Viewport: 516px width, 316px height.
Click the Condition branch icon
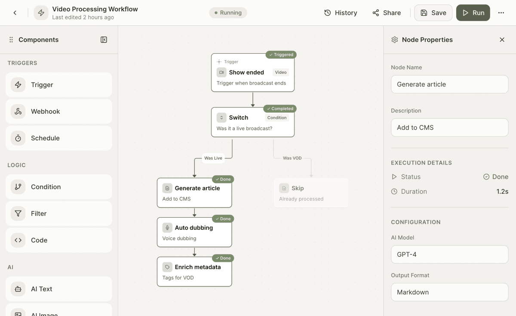point(18,187)
